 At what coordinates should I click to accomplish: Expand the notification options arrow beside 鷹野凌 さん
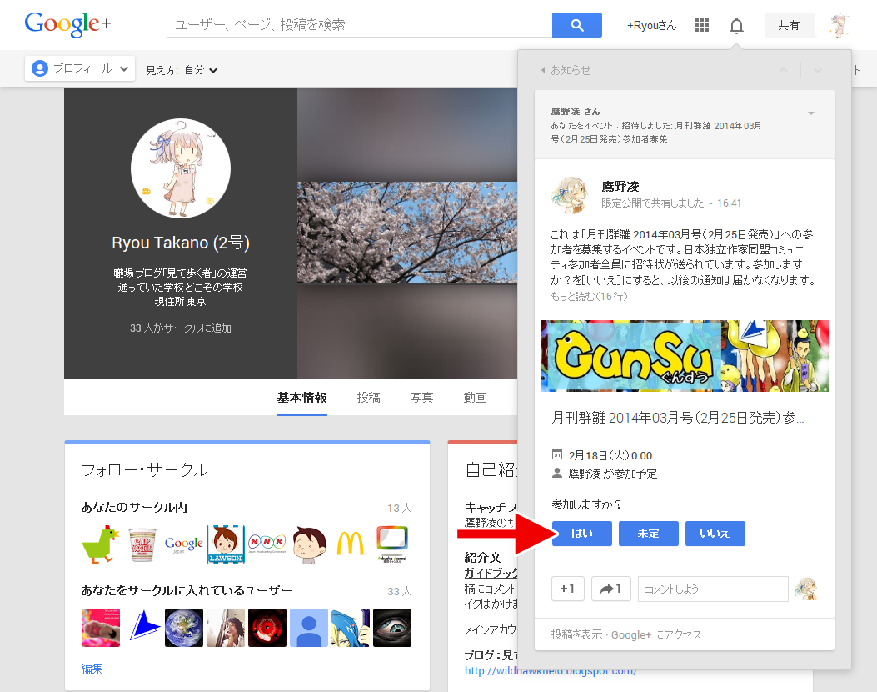[811, 113]
